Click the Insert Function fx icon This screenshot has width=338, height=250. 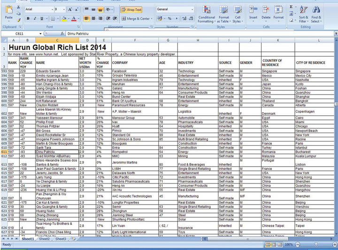pos(62,34)
